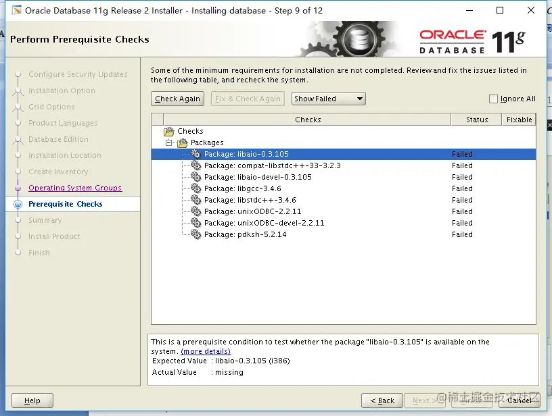
Task: Click the Product Languages step in sidebar
Action: coord(63,123)
